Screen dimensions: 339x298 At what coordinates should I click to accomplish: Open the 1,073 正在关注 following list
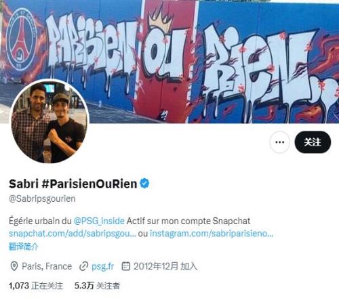point(36,286)
